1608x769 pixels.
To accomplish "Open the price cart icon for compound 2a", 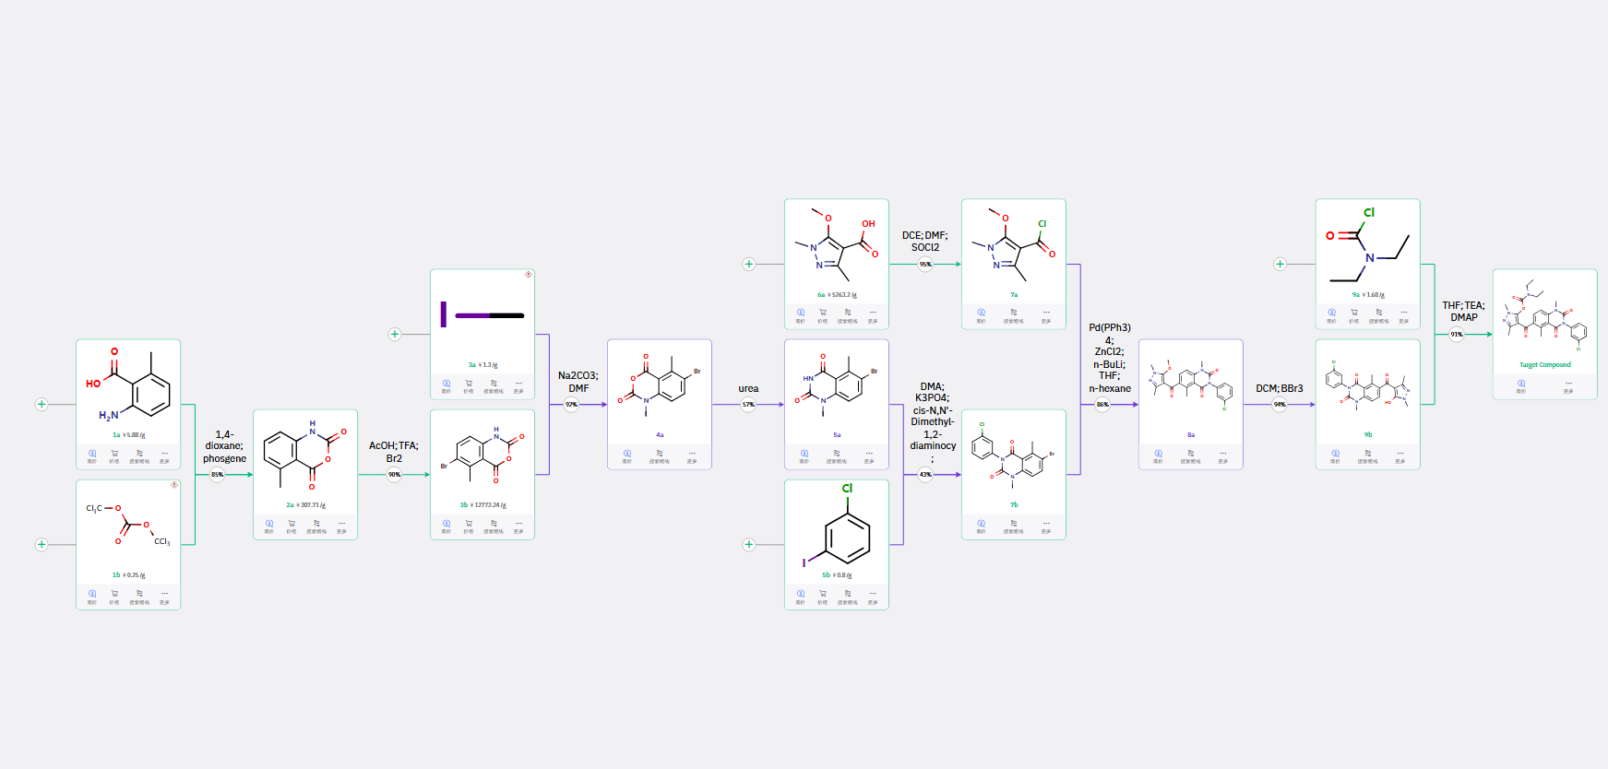I will [292, 524].
